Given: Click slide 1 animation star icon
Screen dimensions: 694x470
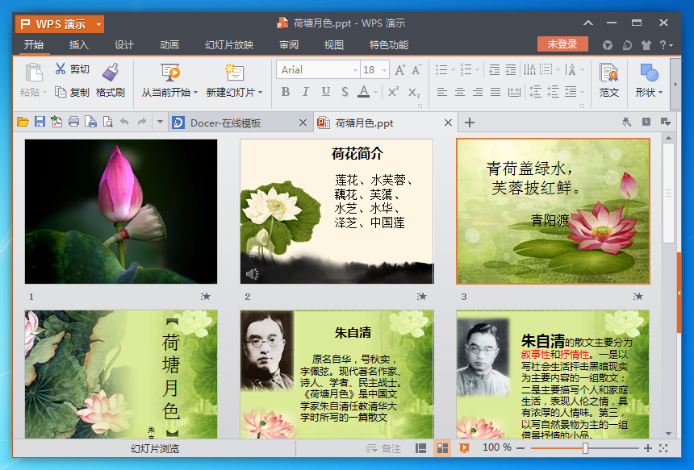Looking at the screenshot, I should click(x=205, y=296).
